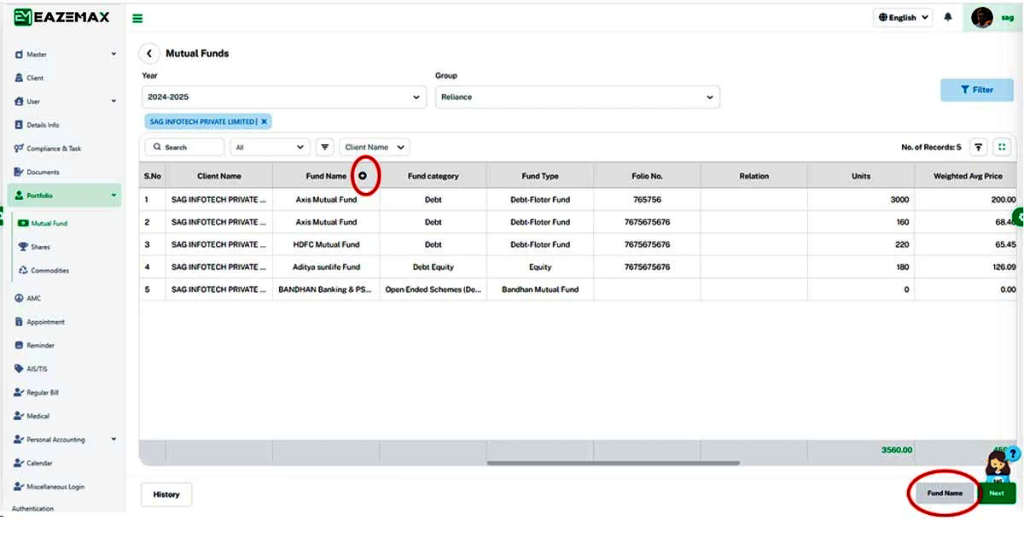Select the Commodities recycle icon
The image size is (1024, 538).
[x=23, y=271]
